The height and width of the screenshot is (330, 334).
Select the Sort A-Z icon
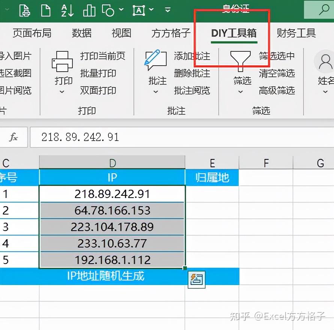pyautogui.click(x=67, y=10)
